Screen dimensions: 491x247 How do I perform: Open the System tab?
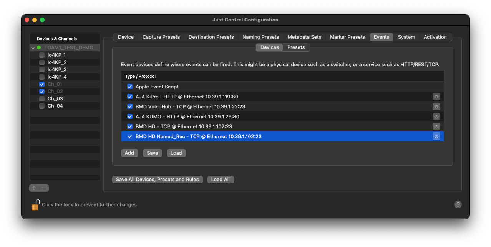point(406,37)
